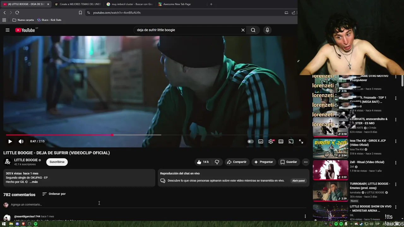This screenshot has width=404, height=227.
Task: Run search with the magnifier button
Action: (x=253, y=30)
